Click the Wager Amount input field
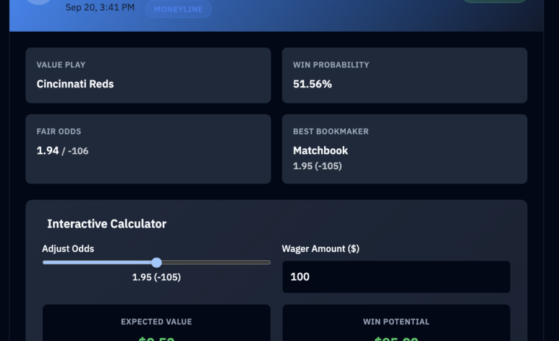Screen dimensions: 559x341 coord(396,277)
